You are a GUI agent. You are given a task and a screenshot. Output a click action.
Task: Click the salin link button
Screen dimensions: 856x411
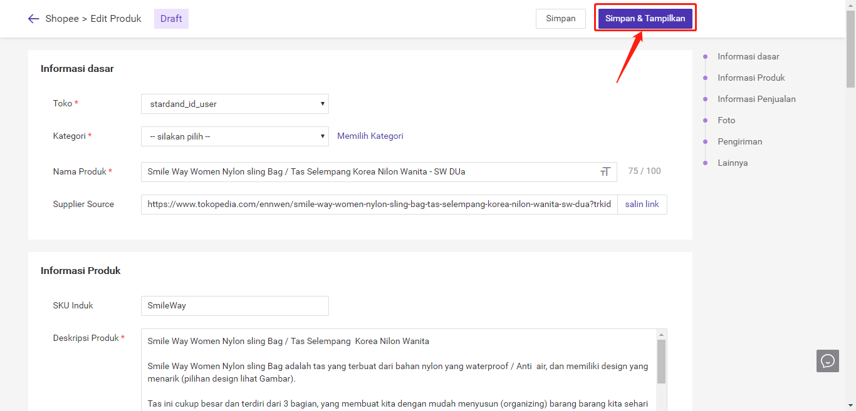[642, 205]
